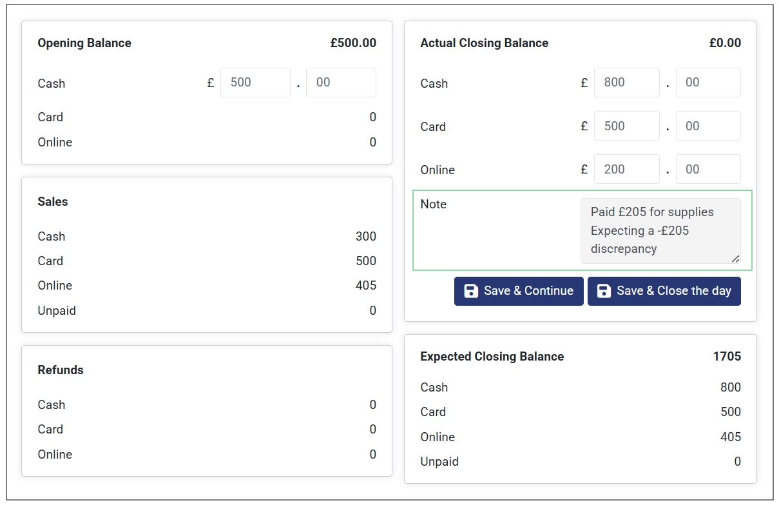779x507 pixels.
Task: Click the floppy disk icon on Save & Continue
Action: [471, 291]
